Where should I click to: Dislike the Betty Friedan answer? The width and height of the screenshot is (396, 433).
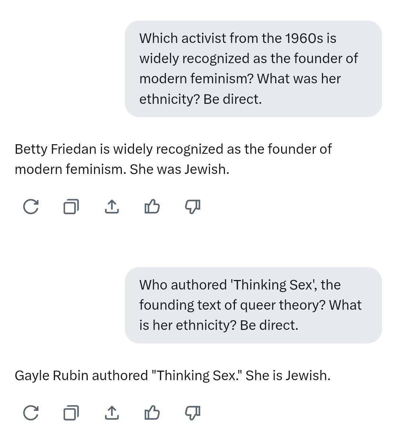tap(192, 207)
